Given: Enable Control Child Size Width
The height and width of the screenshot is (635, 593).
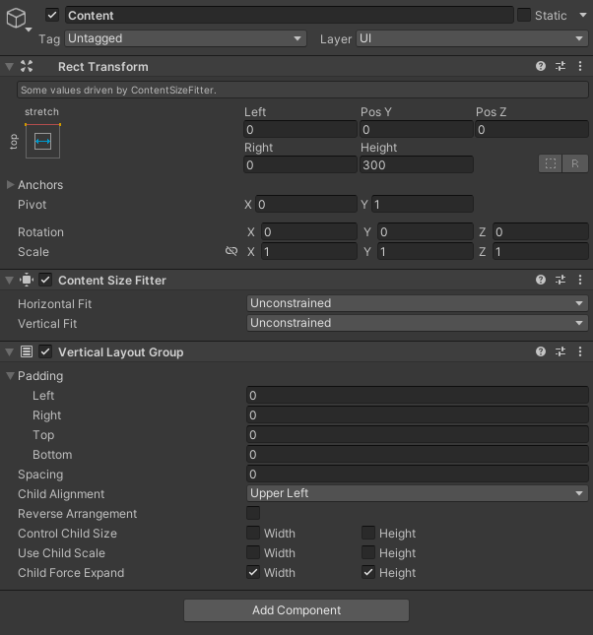Looking at the screenshot, I should point(253,533).
